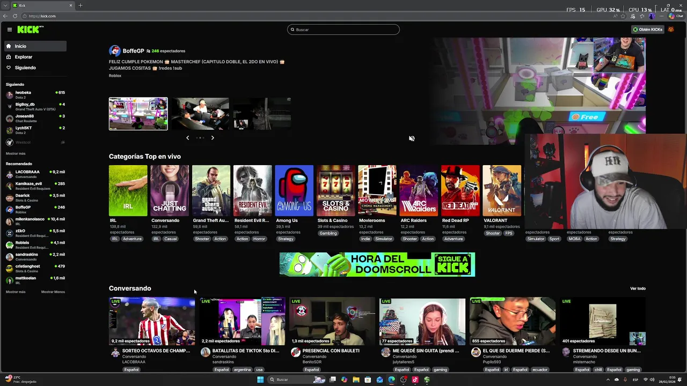
Task: Click the FPS tag under VALORANT
Action: 509,233
